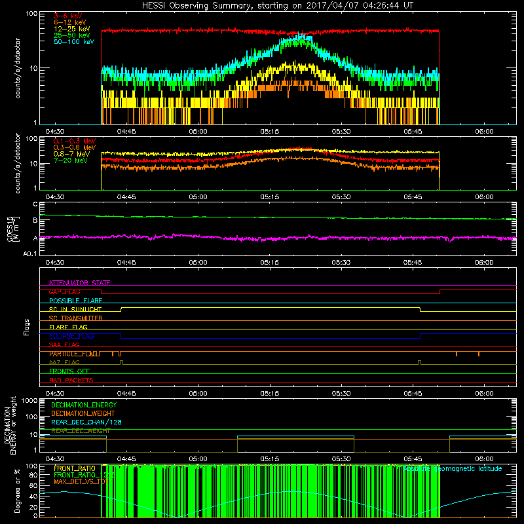Click the FLARE_FLAG label
Viewport: 524px width, 524px height.
tap(68, 327)
